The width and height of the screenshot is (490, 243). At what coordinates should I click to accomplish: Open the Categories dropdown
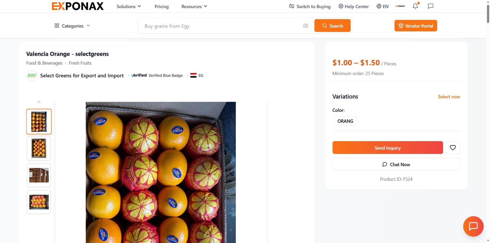click(x=72, y=26)
